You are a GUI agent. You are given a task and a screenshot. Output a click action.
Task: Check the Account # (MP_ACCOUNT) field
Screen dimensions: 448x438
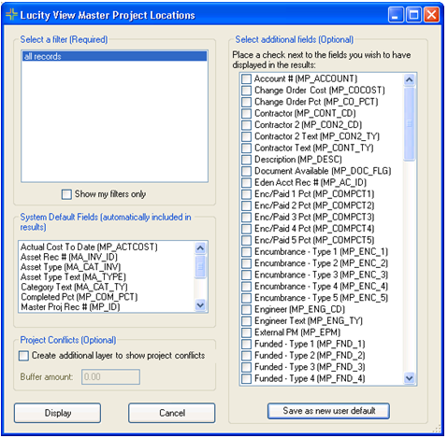point(246,79)
